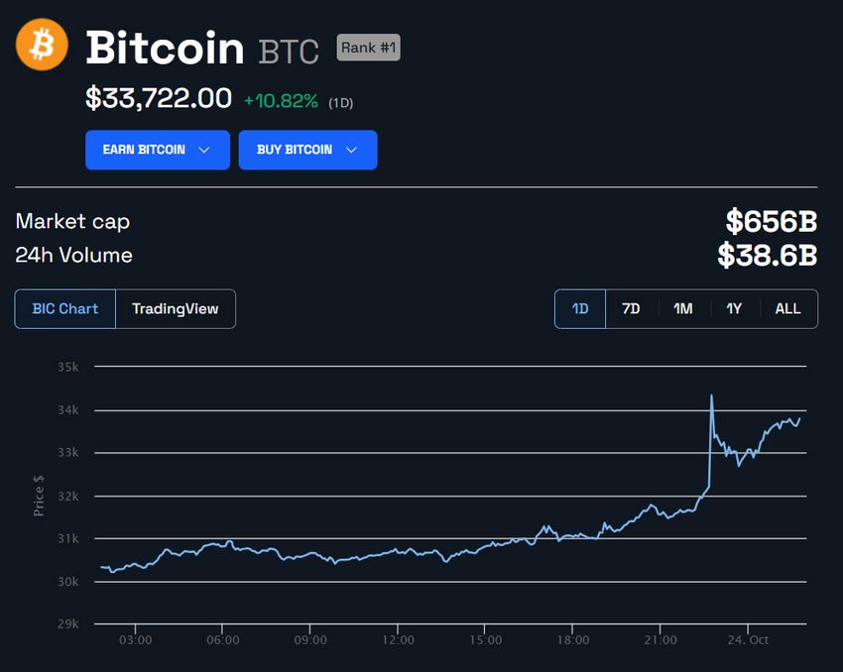Select the 1D time range
The height and width of the screenshot is (672, 843).
(579, 308)
